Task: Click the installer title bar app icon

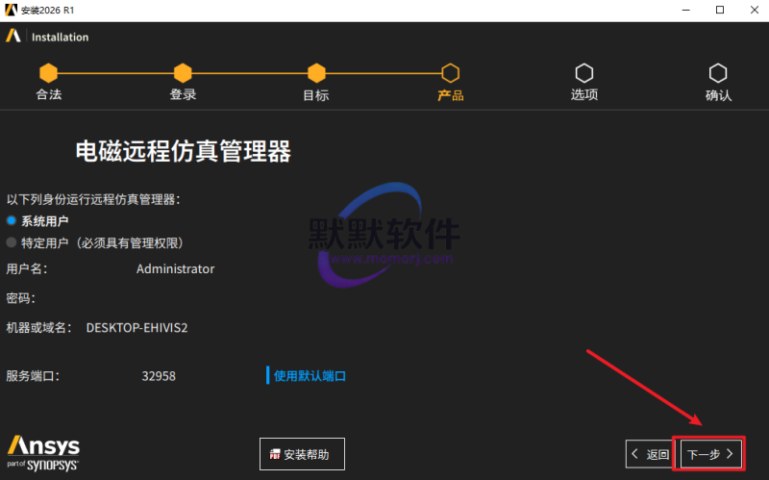Action: [x=11, y=10]
